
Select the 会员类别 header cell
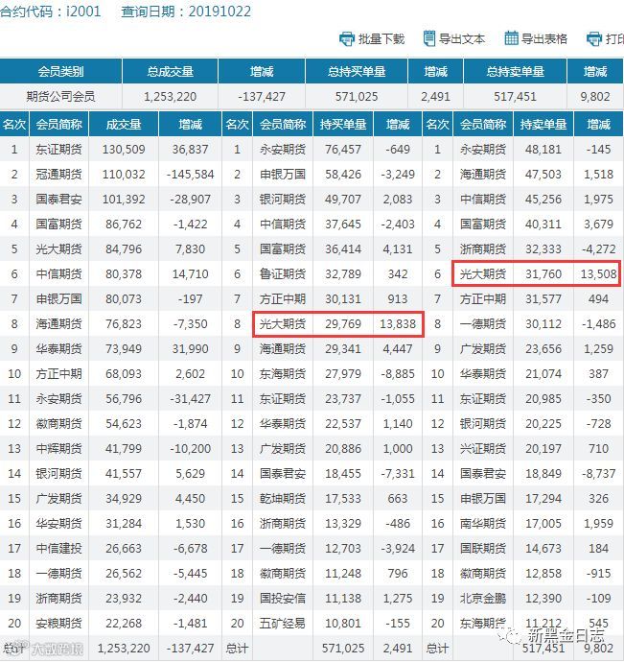[60, 71]
